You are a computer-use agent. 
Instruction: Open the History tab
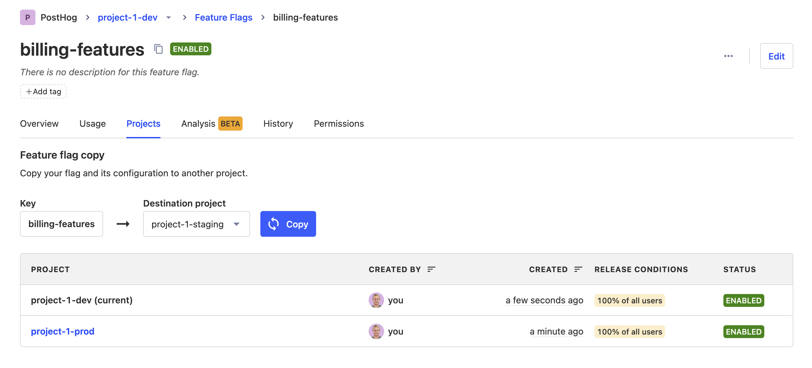[x=278, y=124]
